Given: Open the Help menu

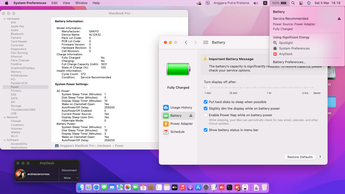Looking at the screenshot, I should pos(96,3).
